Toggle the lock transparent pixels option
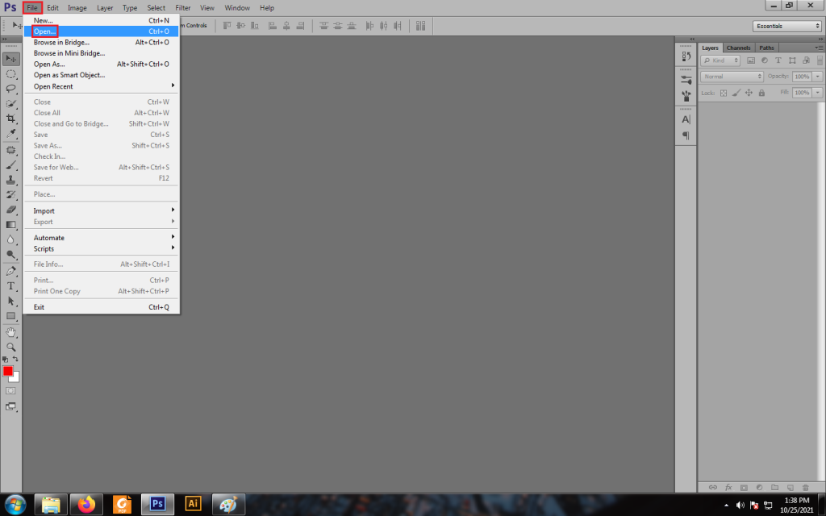 (x=724, y=94)
